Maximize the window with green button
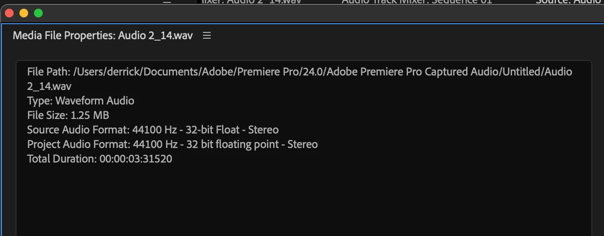 pos(38,13)
